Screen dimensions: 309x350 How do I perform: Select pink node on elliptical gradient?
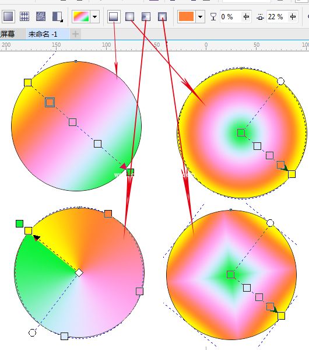point(269,155)
